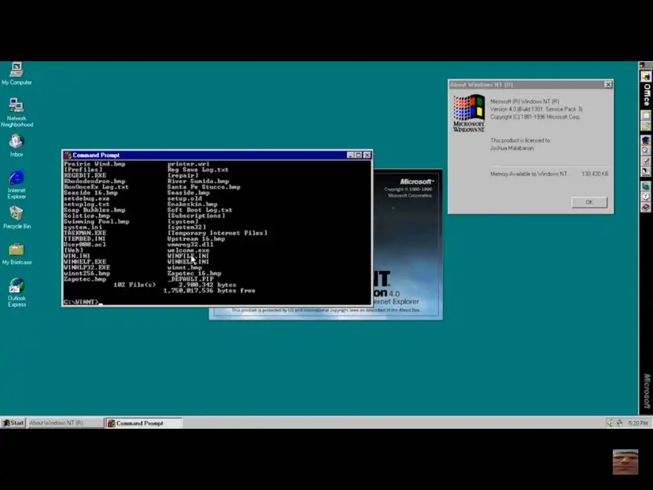Click the red diamond icon on Office bar

pyautogui.click(x=646, y=207)
